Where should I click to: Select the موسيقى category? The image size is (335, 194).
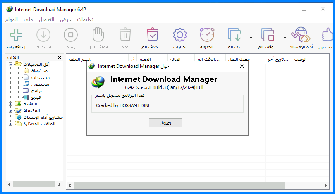pyautogui.click(x=40, y=84)
